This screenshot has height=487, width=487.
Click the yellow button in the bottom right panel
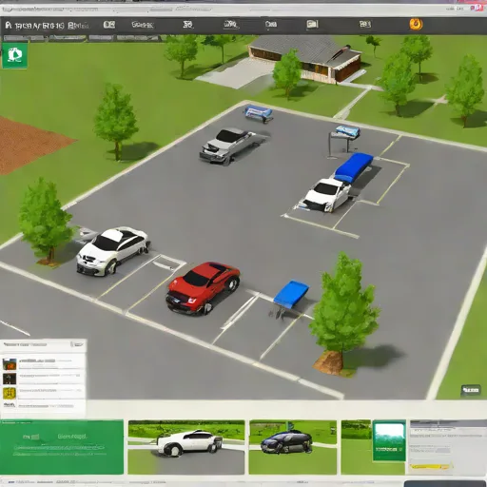[430, 466]
